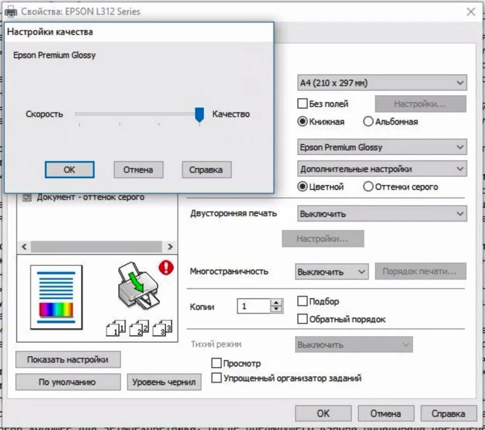Select Книжная orientation
485x430 pixels.
click(x=302, y=121)
